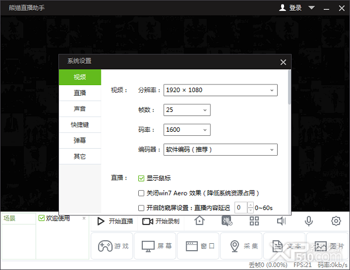Enable 关闭win7 Aero 效果 checkbox
The width and height of the screenshot is (350, 270).
coord(141,193)
